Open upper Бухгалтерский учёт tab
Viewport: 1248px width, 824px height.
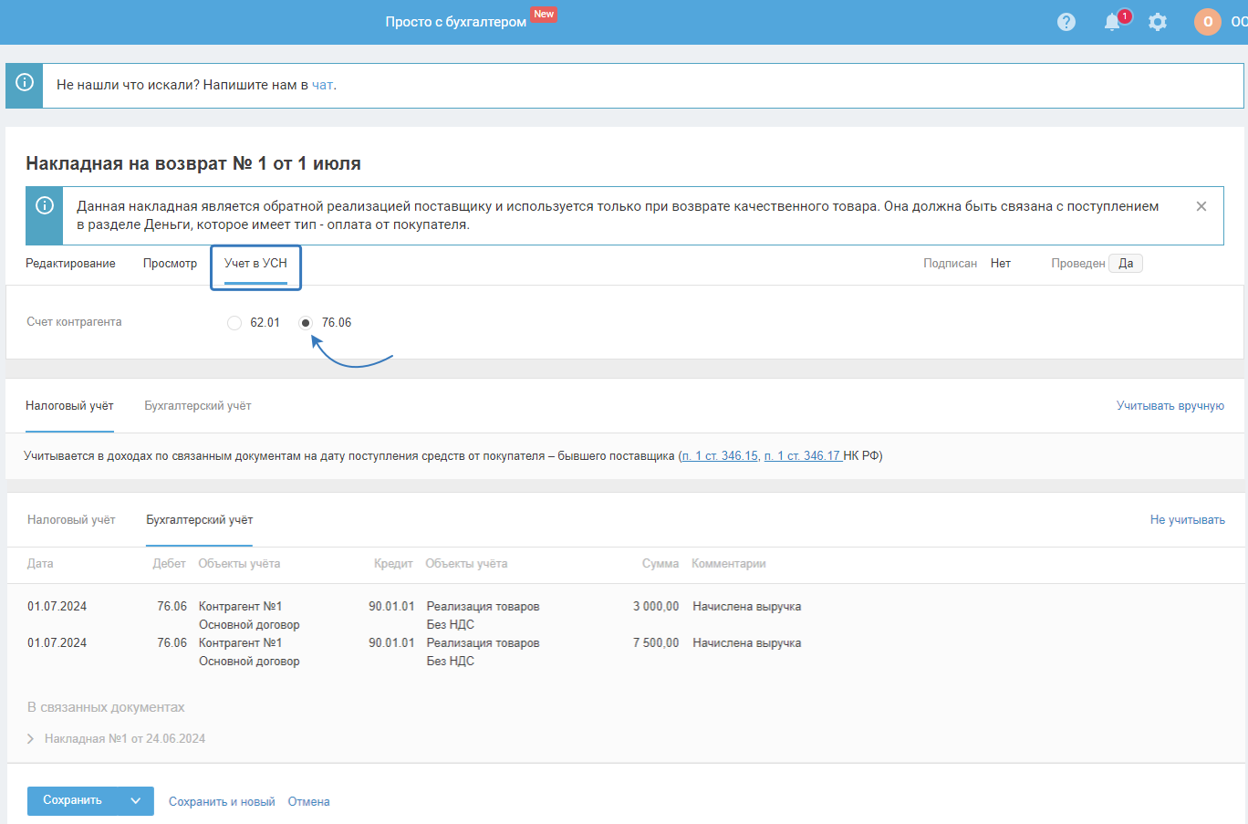coord(197,406)
